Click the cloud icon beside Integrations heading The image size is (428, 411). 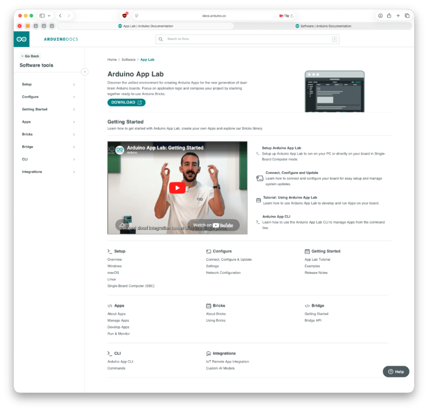coord(208,354)
